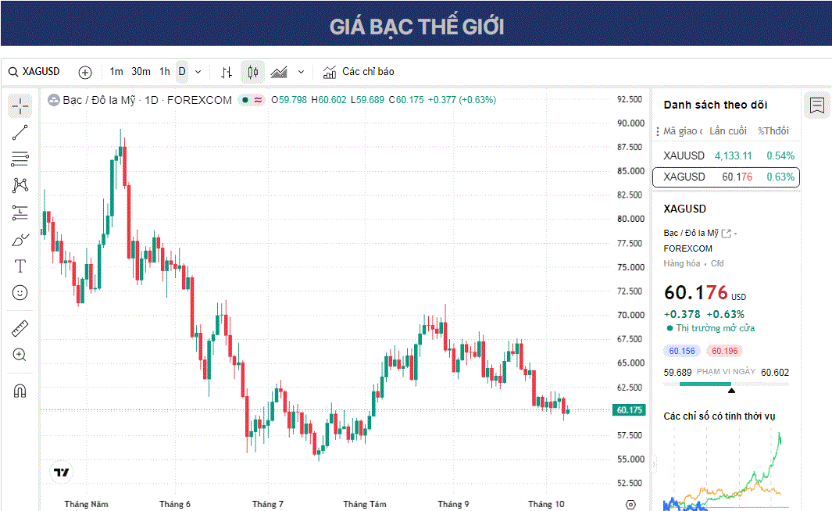Open XAGUSD symbol search
Image resolution: width=832 pixels, height=511 pixels.
pyautogui.click(x=34, y=72)
